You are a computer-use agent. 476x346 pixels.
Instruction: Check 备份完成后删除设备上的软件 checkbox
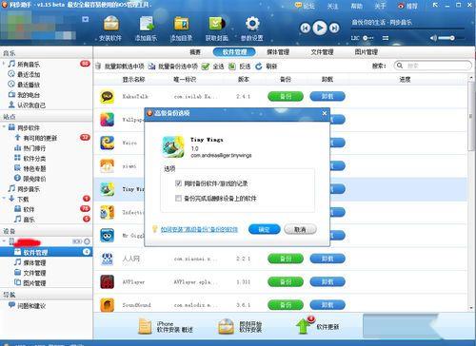pos(178,199)
